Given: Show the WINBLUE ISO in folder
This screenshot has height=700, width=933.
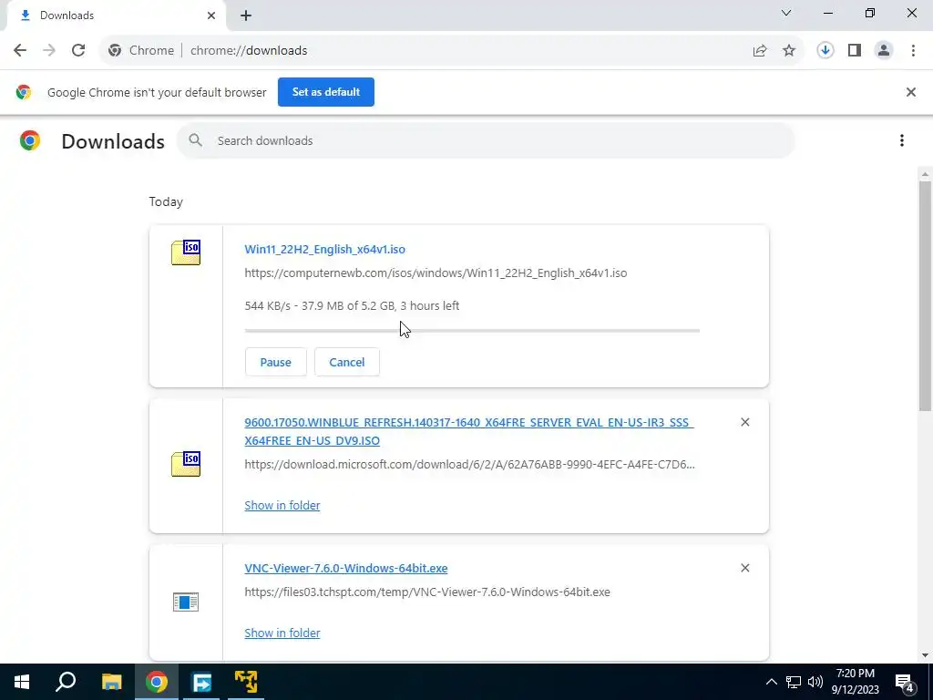Looking at the screenshot, I should pos(282,505).
